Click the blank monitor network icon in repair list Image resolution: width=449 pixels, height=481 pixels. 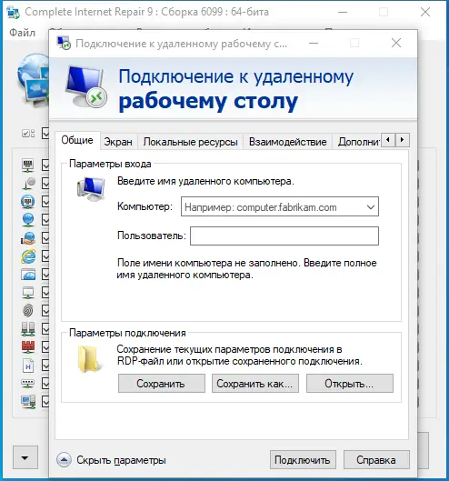click(28, 293)
